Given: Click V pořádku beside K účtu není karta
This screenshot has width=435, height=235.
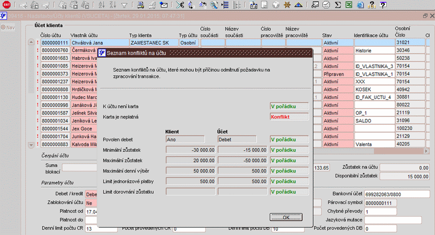Looking at the screenshot, I should (289, 106).
